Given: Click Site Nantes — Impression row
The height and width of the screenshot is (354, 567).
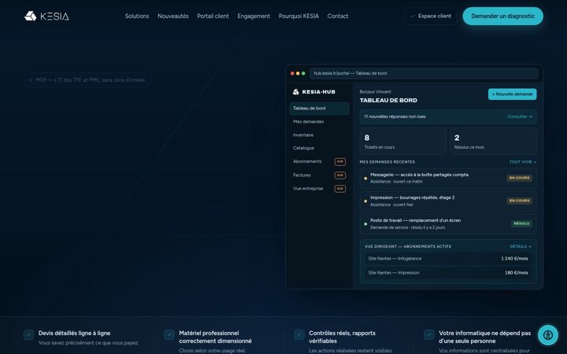Looking at the screenshot, I should tap(448, 273).
